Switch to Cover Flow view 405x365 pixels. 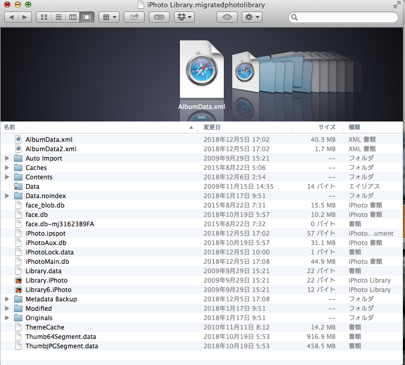pyautogui.click(x=87, y=17)
